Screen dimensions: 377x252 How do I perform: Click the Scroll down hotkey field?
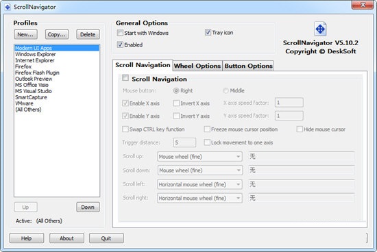pyautogui.click(x=302, y=170)
